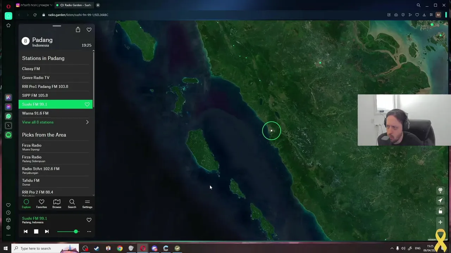Open Opera easy setup sliders icon
Image resolution: width=451 pixels, height=253 pixels.
click(x=431, y=15)
